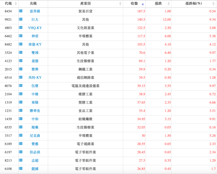The height and width of the screenshot is (174, 217).
Task: Sort by 漲跌 column sort arrows
Action: [168, 4]
